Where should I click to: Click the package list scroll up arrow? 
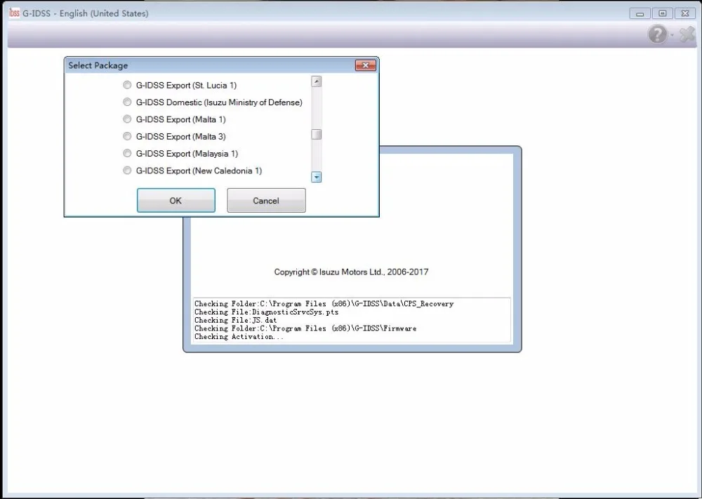click(317, 81)
